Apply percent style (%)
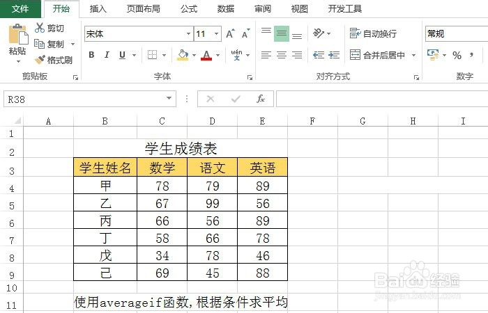 pos(457,55)
